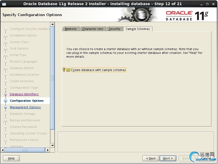
Task: Uncheck Create database with sample schemas
Action: (x=68, y=70)
